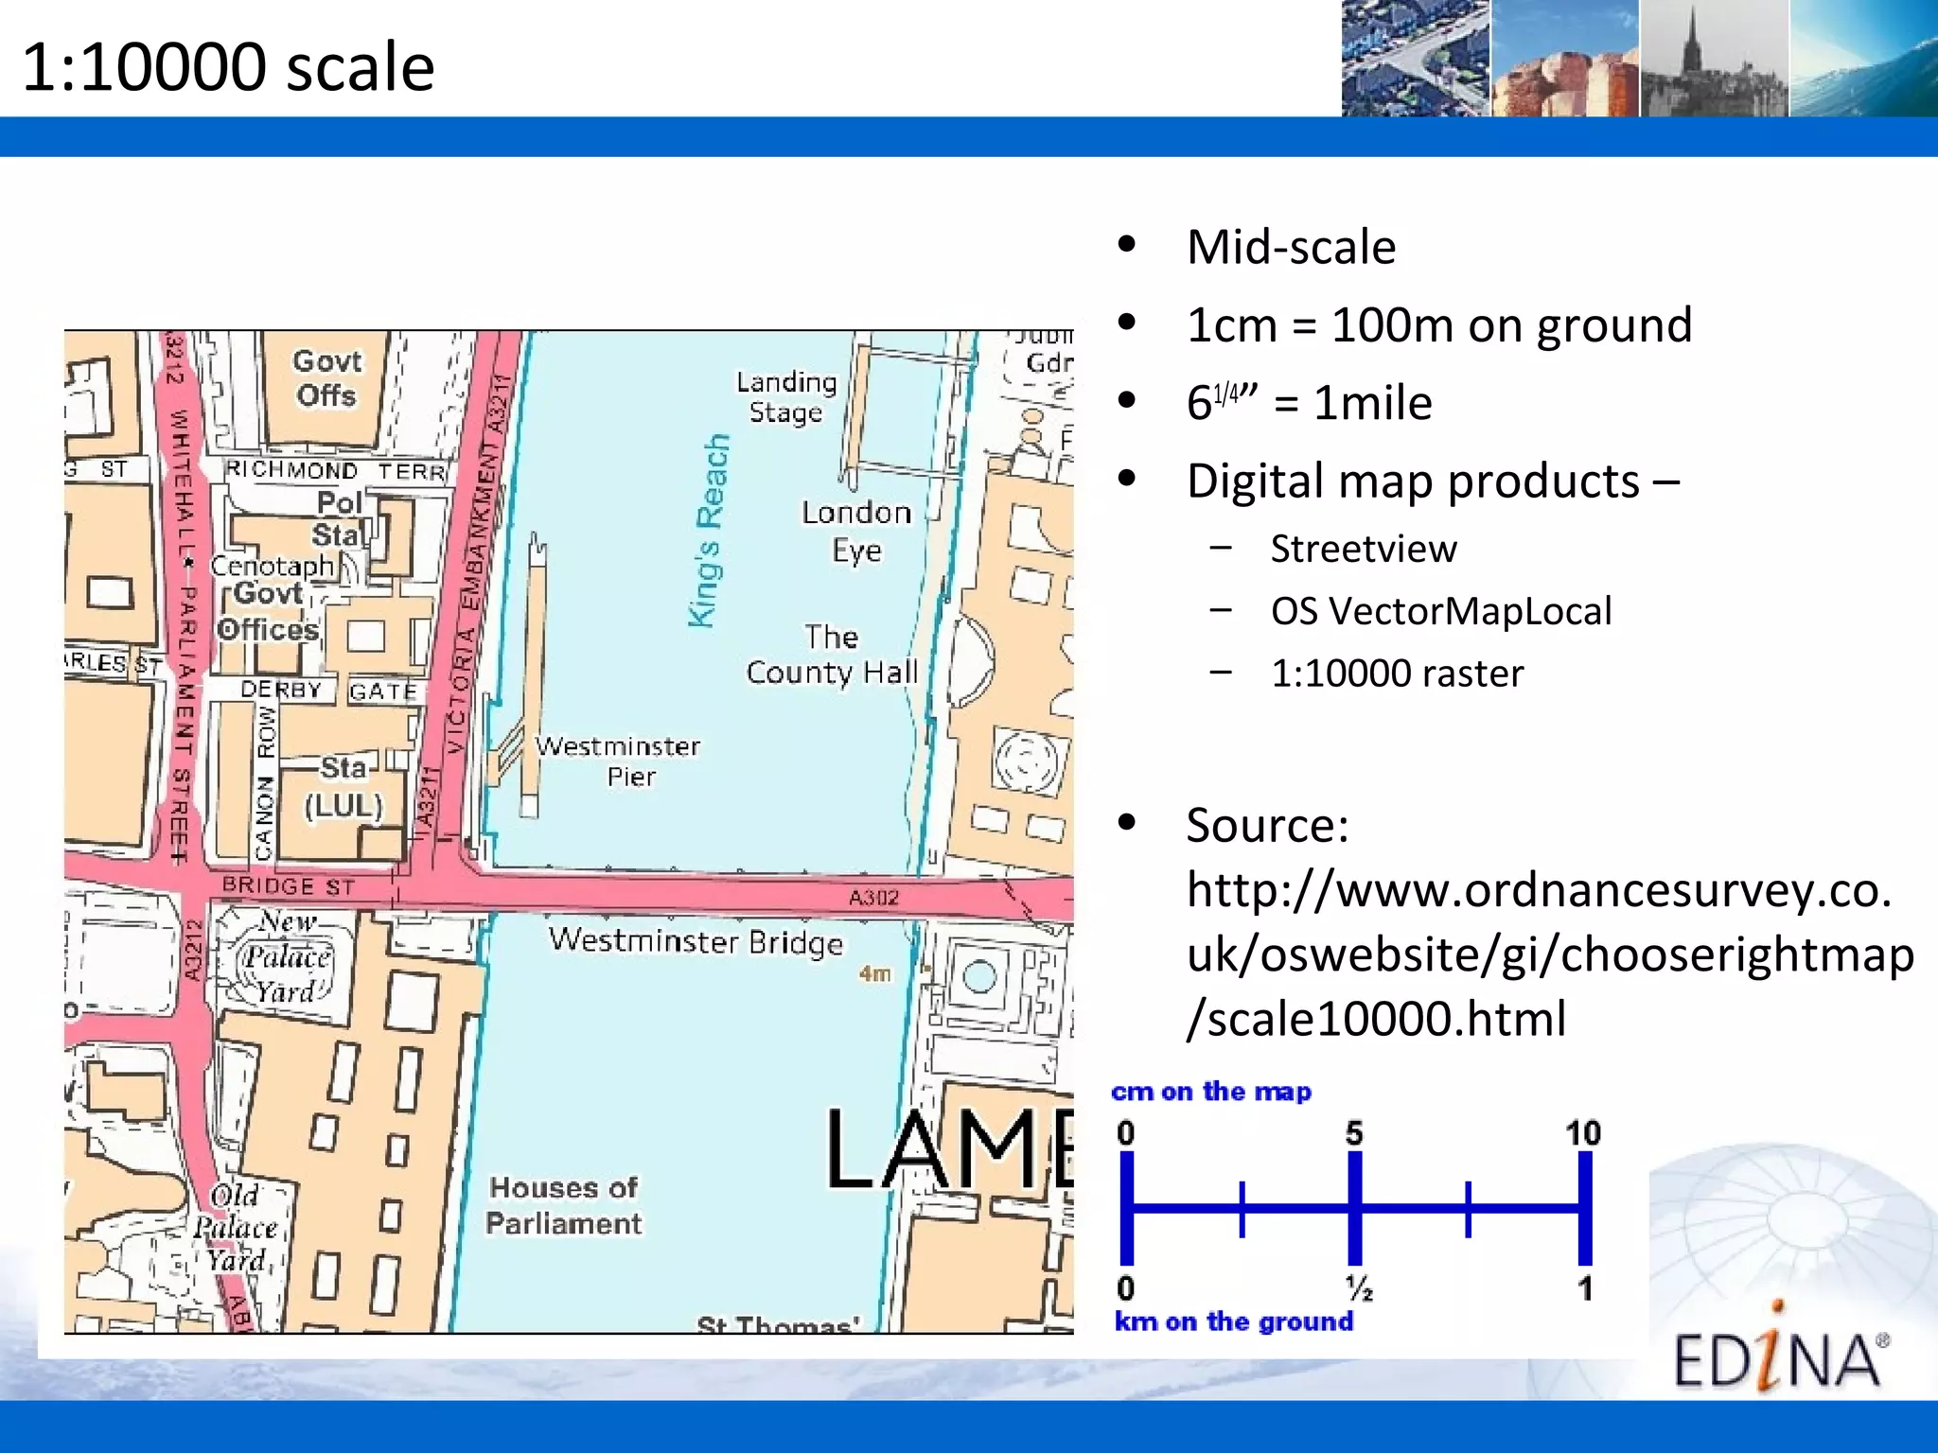Image resolution: width=1938 pixels, height=1453 pixels.
Task: Click 'The County Hall' label on map
Action: [x=832, y=655]
